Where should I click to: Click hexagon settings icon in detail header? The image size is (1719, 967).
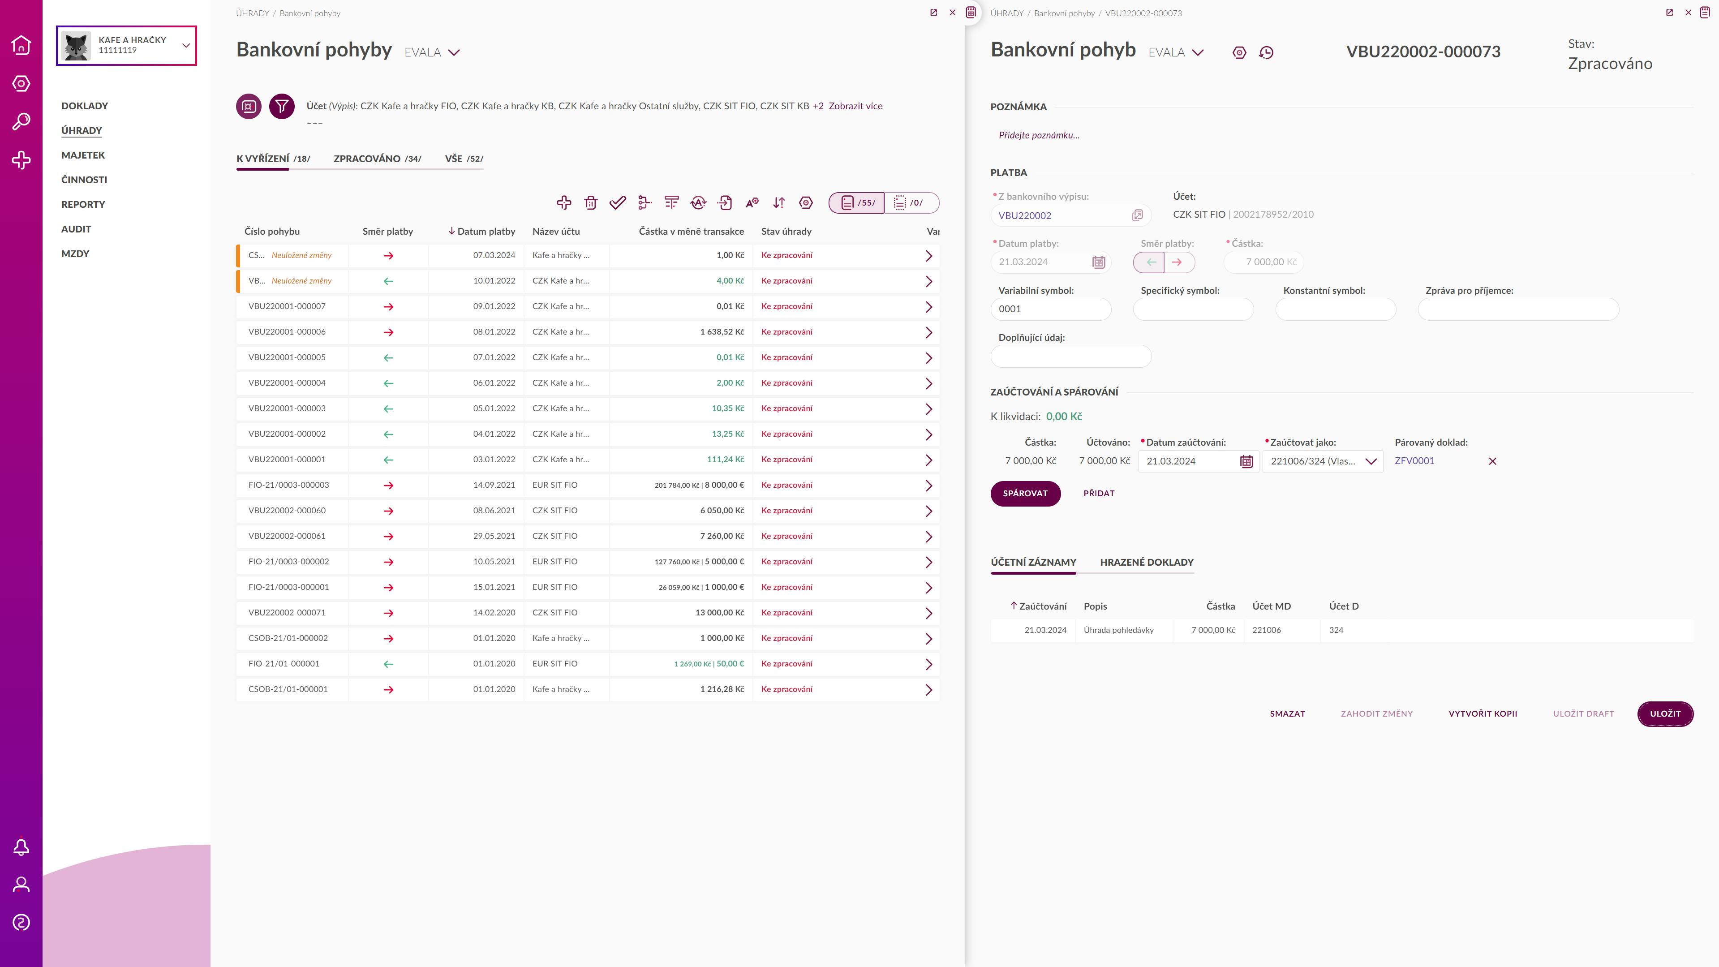pos(1239,53)
